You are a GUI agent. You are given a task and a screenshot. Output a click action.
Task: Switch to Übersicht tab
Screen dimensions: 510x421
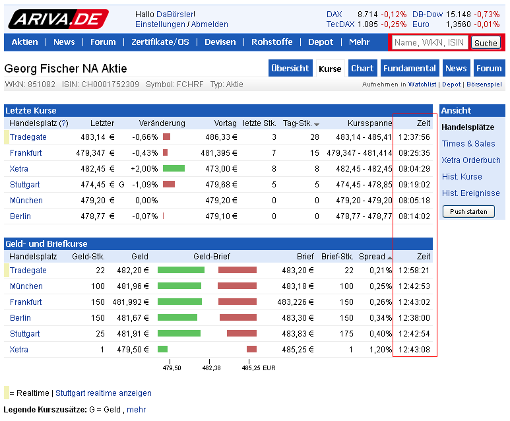click(290, 68)
